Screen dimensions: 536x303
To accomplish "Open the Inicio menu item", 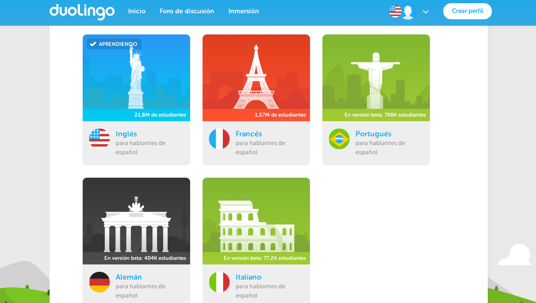I will (137, 11).
